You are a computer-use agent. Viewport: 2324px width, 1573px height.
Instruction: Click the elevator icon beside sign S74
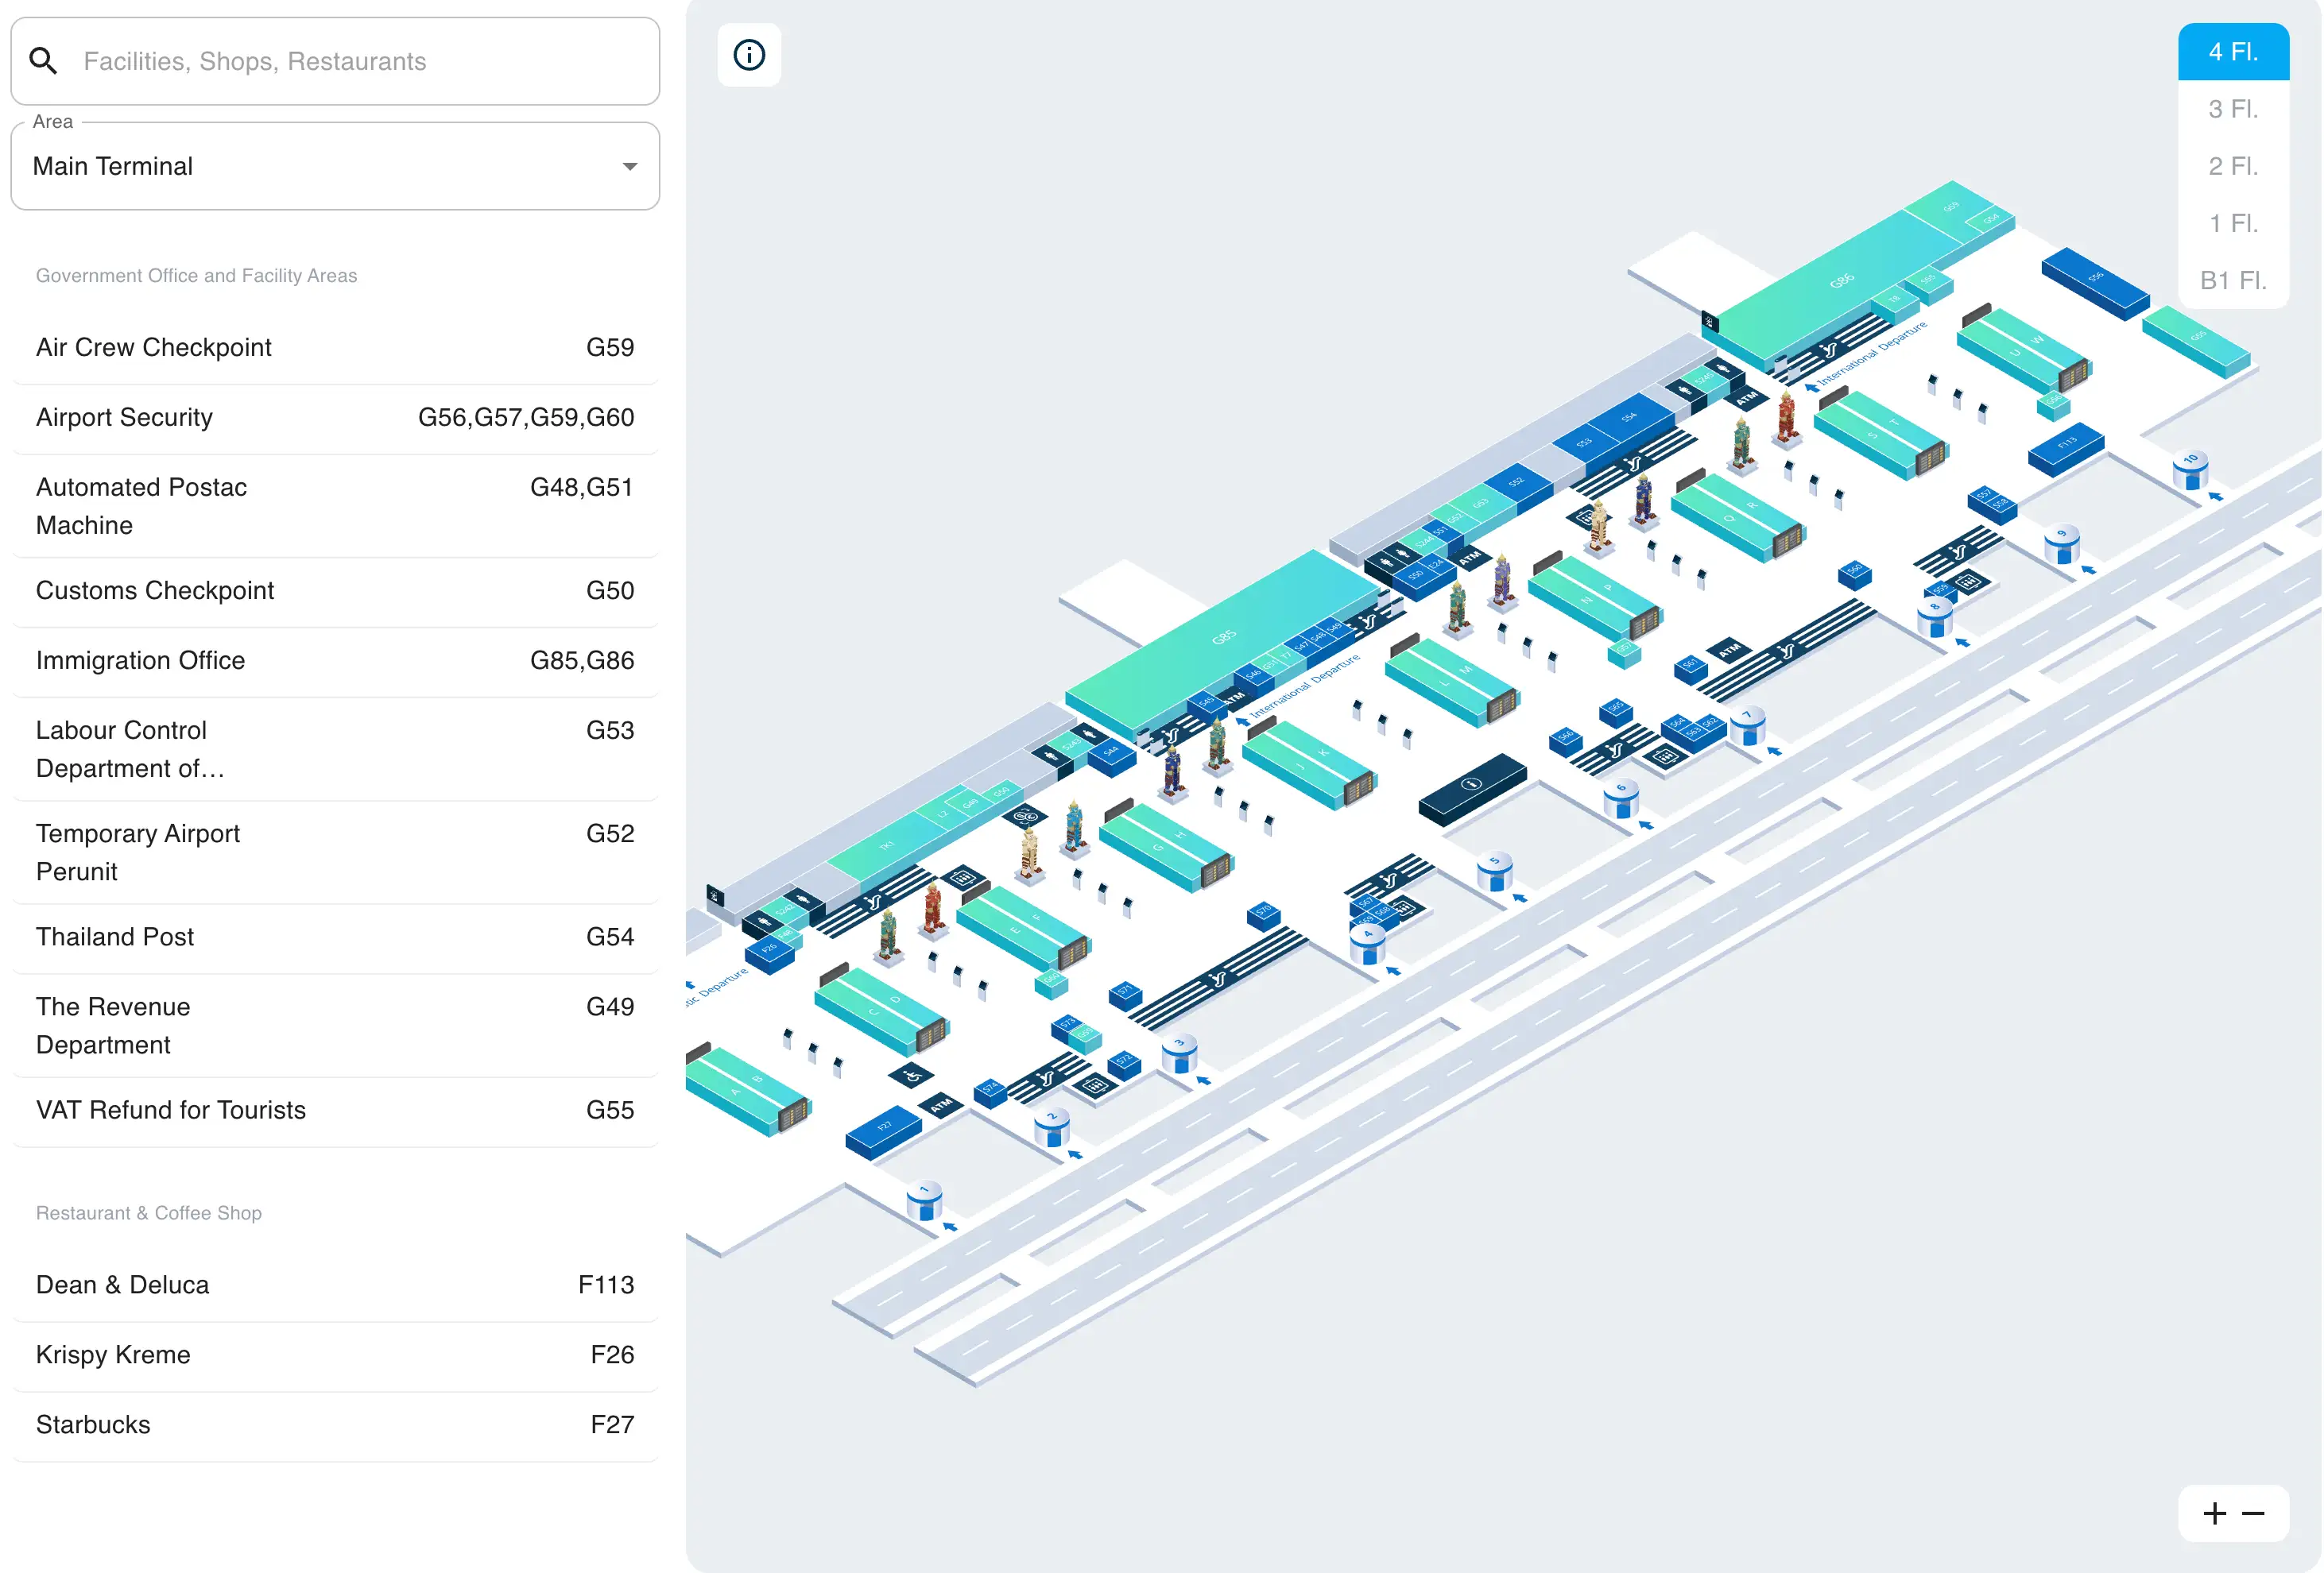(1095, 1085)
